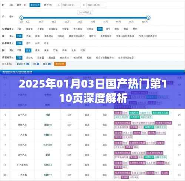The height and width of the screenshot is (181, 185).
Task: Select the 最近7天 time filter
Action: coord(48,5)
